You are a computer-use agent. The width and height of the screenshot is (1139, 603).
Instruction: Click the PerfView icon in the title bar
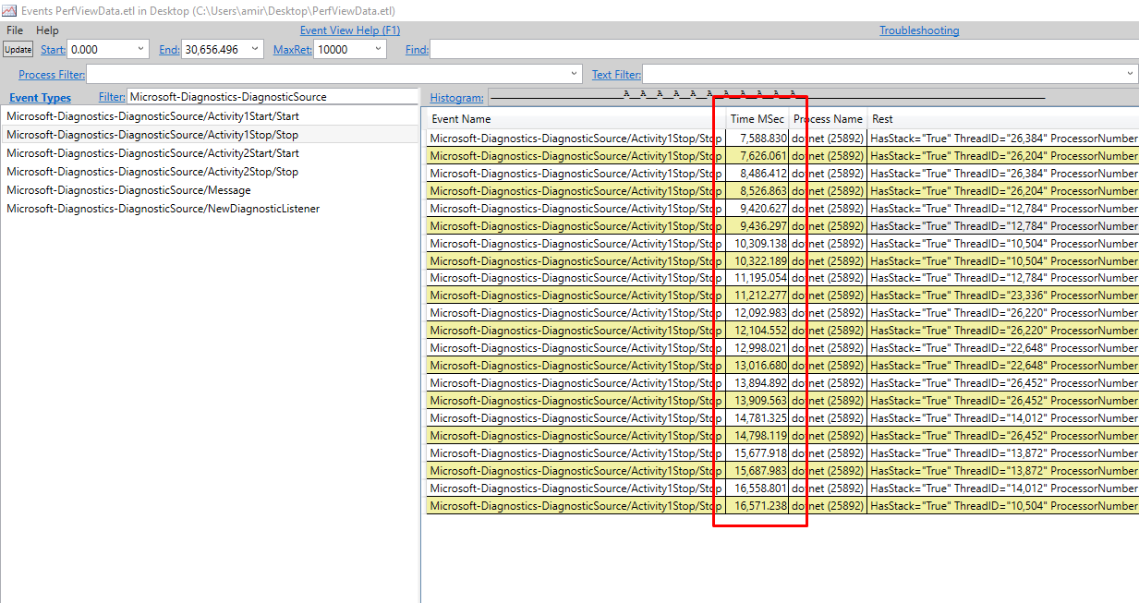(x=11, y=10)
